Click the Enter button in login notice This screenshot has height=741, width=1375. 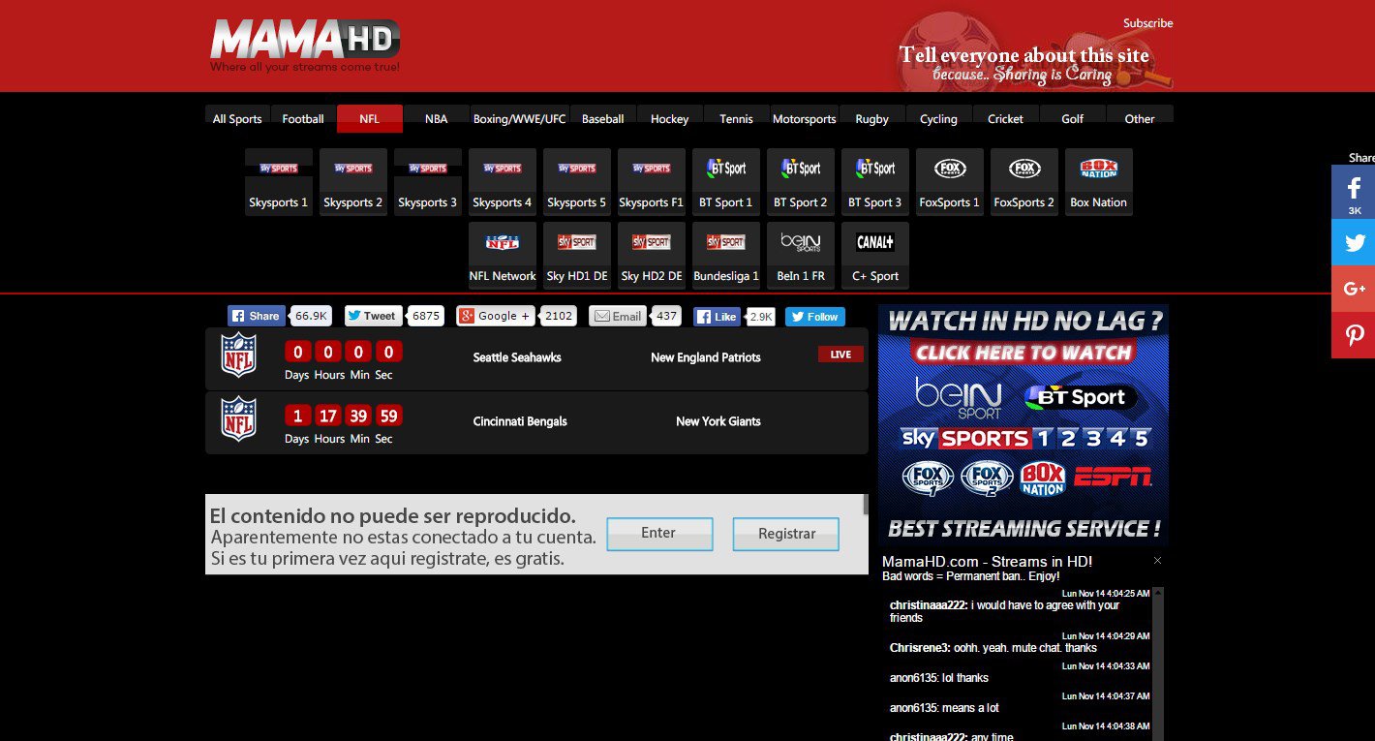click(x=659, y=534)
